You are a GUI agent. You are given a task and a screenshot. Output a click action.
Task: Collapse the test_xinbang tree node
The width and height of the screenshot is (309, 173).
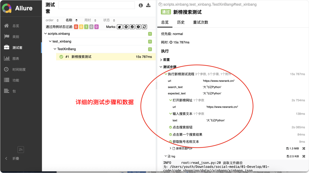(x=50, y=41)
